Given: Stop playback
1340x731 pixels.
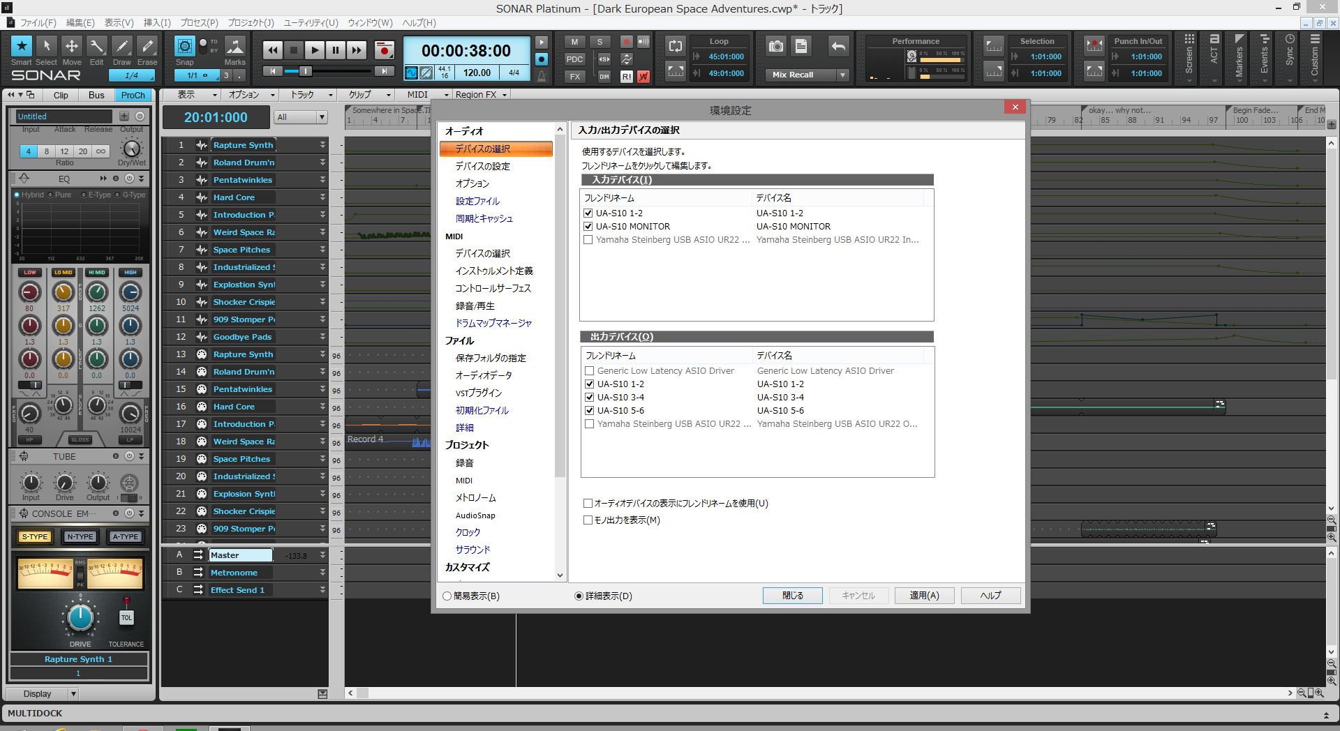Looking at the screenshot, I should click(294, 50).
